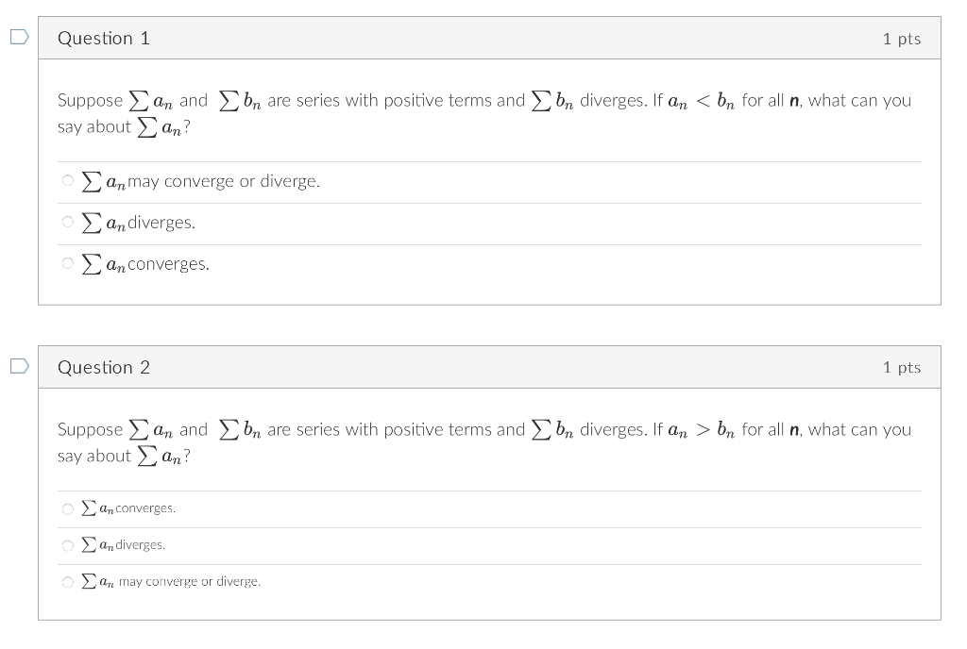Click the answer text 'converges.' in Question 1

point(168,263)
